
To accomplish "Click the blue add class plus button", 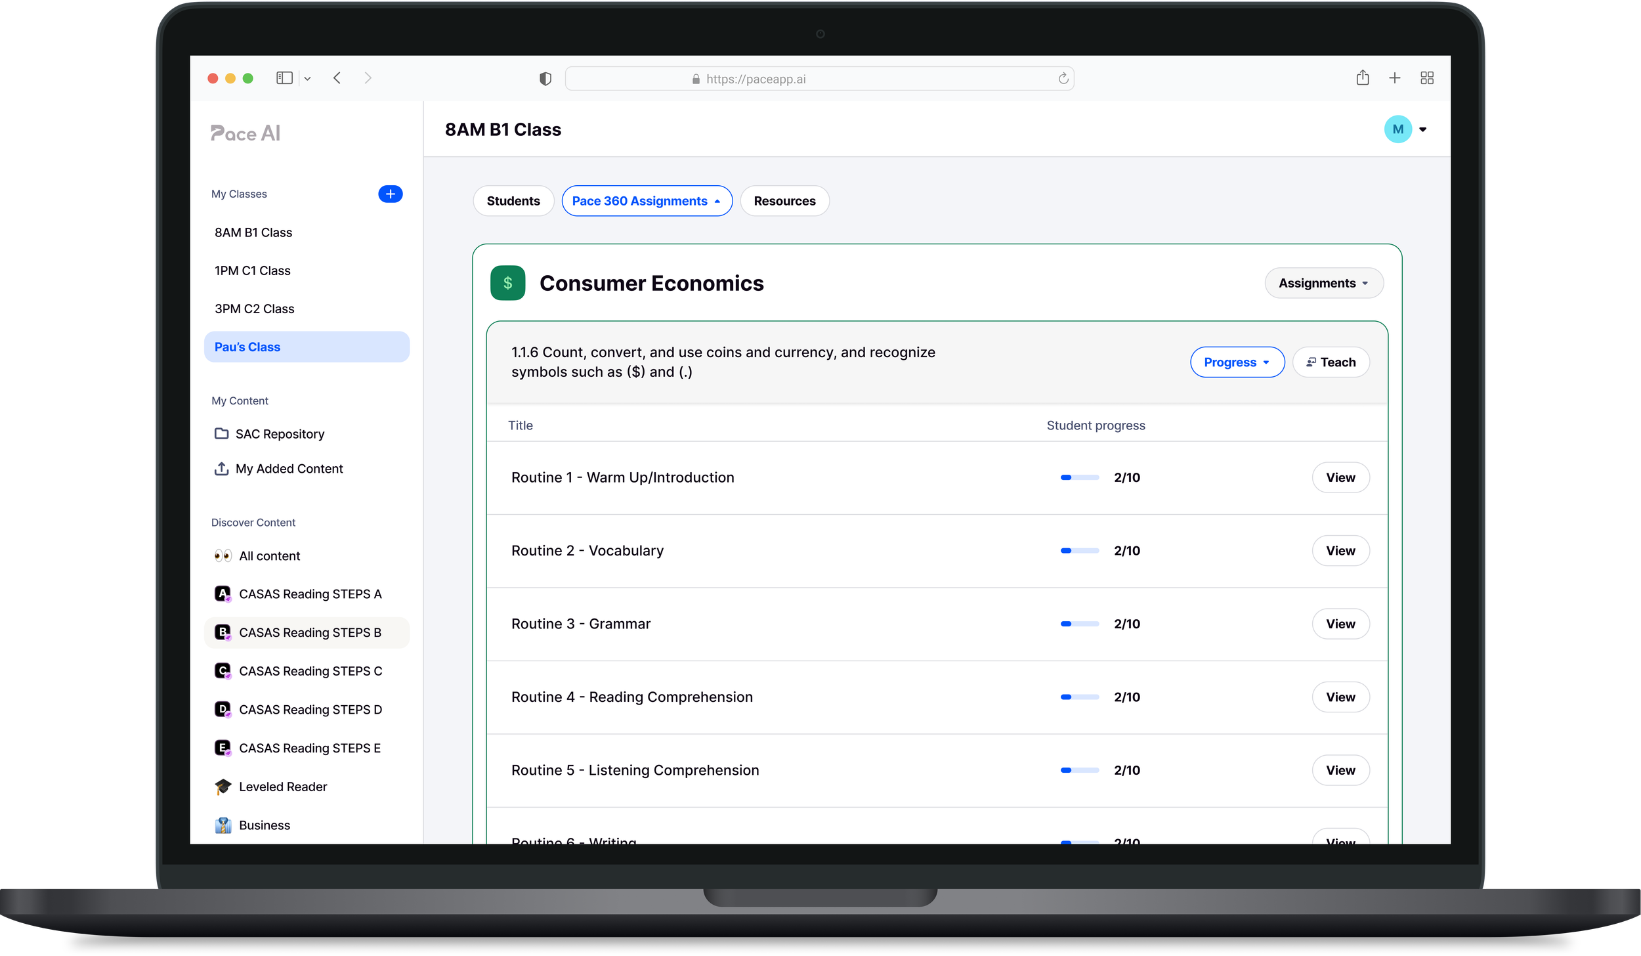I will (390, 194).
